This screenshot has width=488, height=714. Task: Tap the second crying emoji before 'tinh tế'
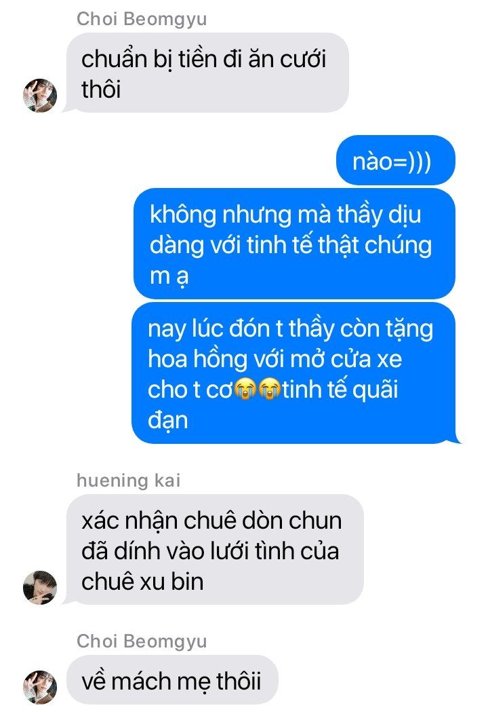tap(269, 390)
